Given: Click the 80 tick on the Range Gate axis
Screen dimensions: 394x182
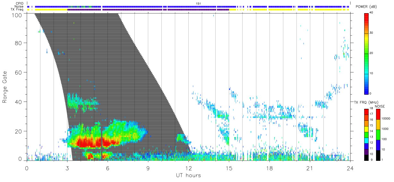Looking at the screenshot, I should tap(19, 43).
